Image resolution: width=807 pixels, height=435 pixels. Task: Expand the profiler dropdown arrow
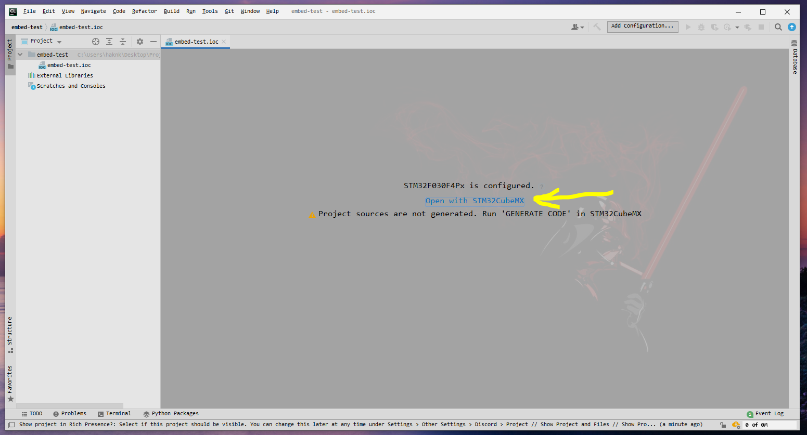point(737,28)
